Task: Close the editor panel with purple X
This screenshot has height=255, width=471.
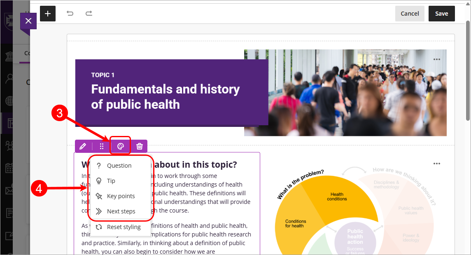Action: point(28,21)
